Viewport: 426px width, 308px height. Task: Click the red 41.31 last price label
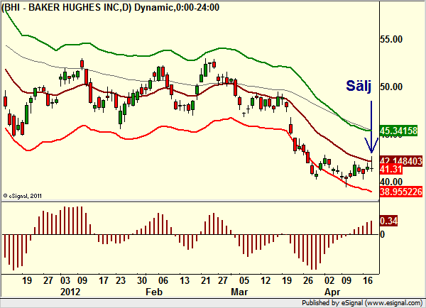pyautogui.click(x=391, y=170)
